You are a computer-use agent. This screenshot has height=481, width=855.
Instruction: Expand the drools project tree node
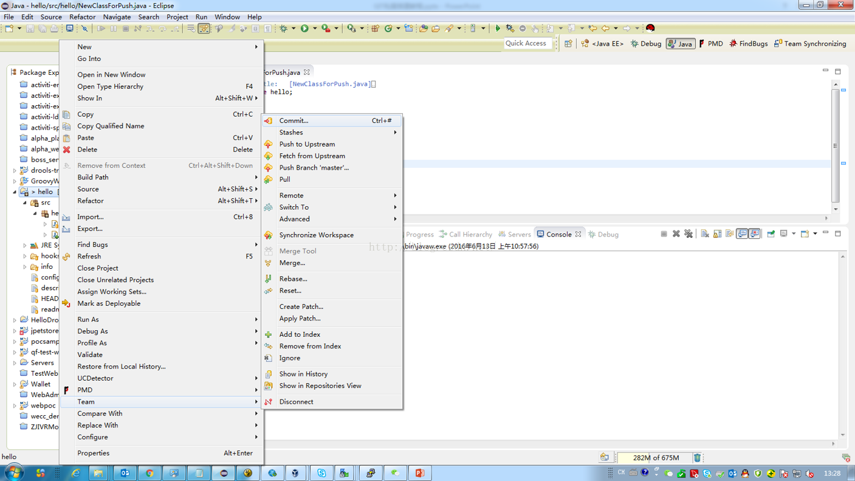[x=15, y=171]
